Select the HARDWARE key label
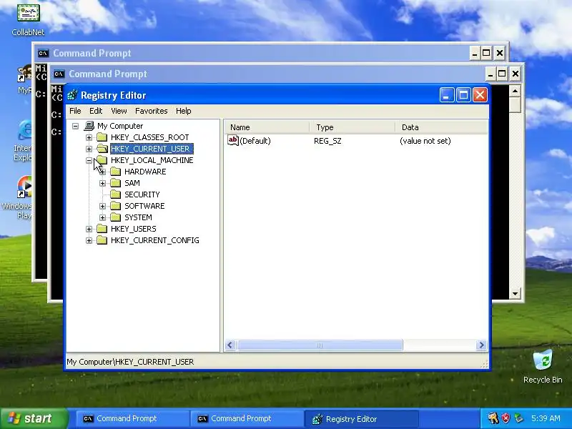Image resolution: width=572 pixels, height=429 pixels. [145, 172]
